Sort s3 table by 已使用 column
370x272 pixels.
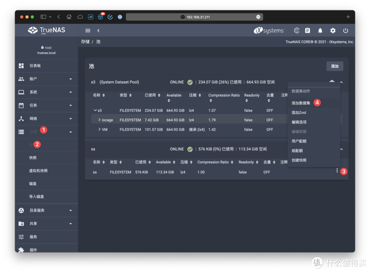pyautogui.click(x=152, y=95)
